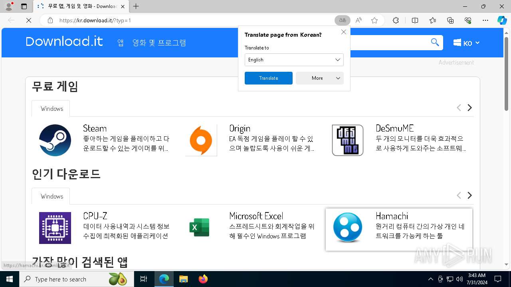Click the 인기 다운로드 heading text

(x=66, y=174)
